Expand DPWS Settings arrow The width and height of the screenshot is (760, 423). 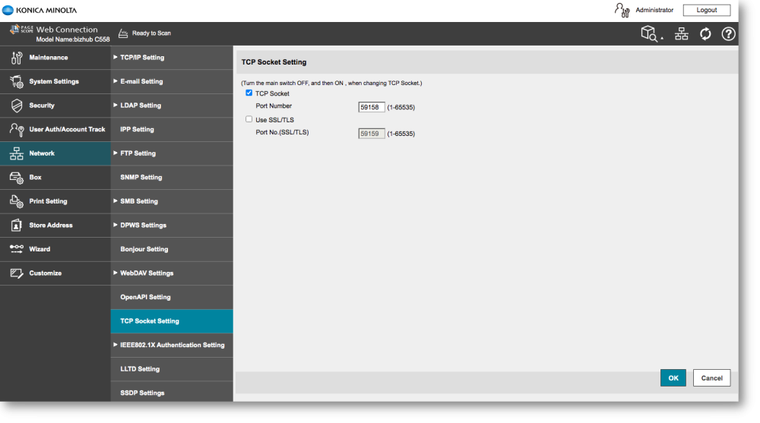[116, 225]
